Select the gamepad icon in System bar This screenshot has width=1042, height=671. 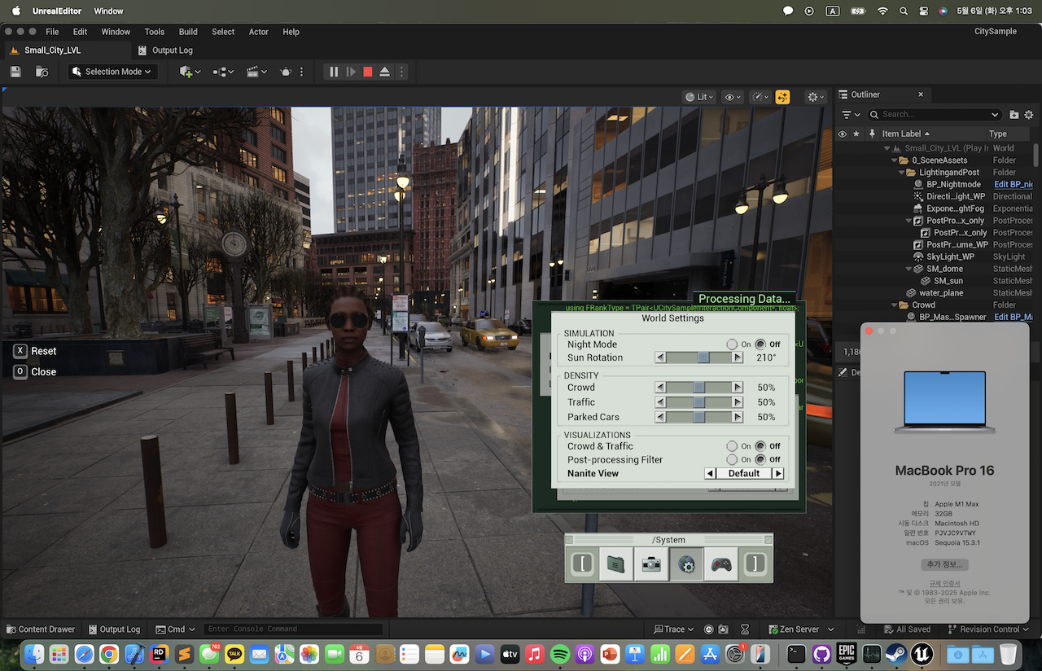721,564
